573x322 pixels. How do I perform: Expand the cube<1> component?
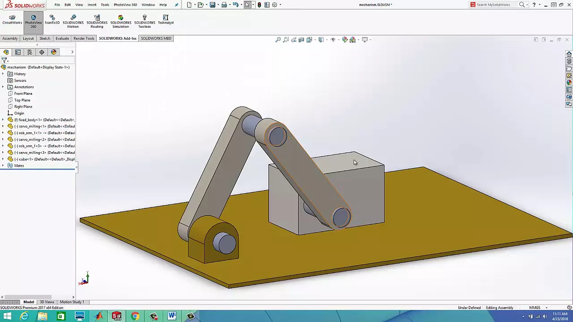click(x=3, y=159)
